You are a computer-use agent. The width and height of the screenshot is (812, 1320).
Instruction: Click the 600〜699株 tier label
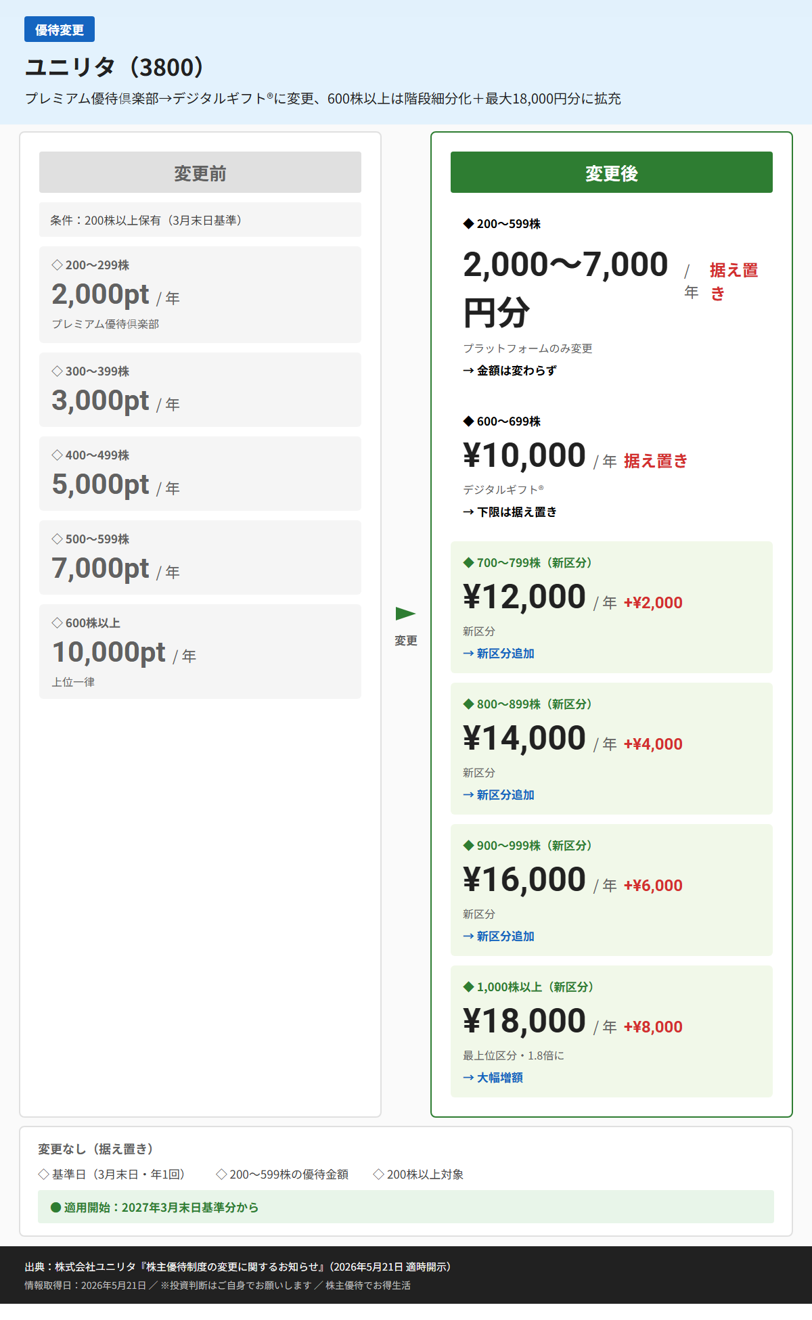[x=501, y=422]
